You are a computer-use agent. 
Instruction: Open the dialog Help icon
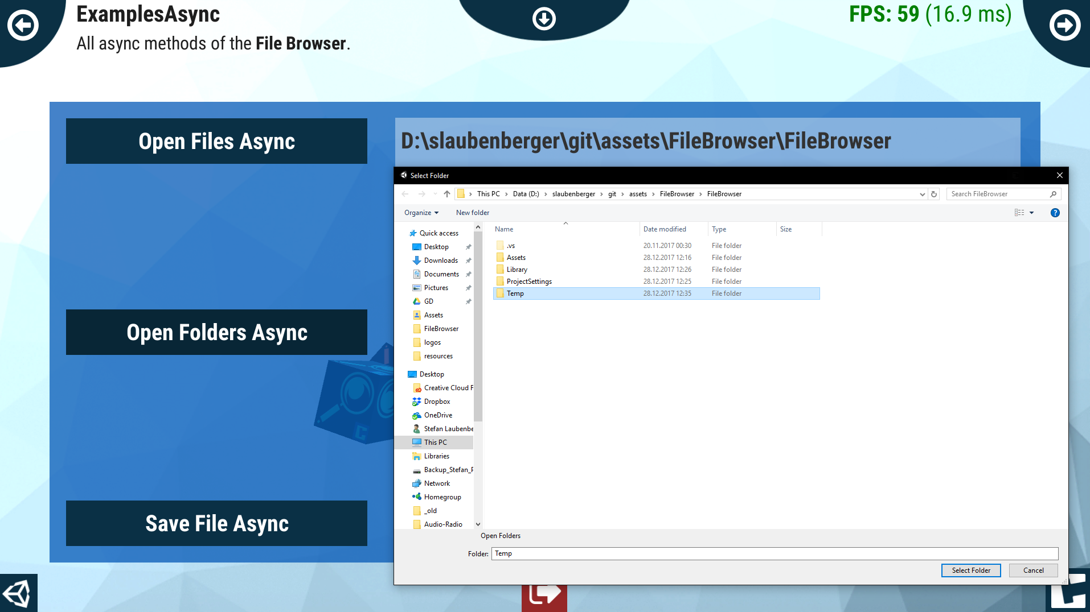click(1055, 213)
